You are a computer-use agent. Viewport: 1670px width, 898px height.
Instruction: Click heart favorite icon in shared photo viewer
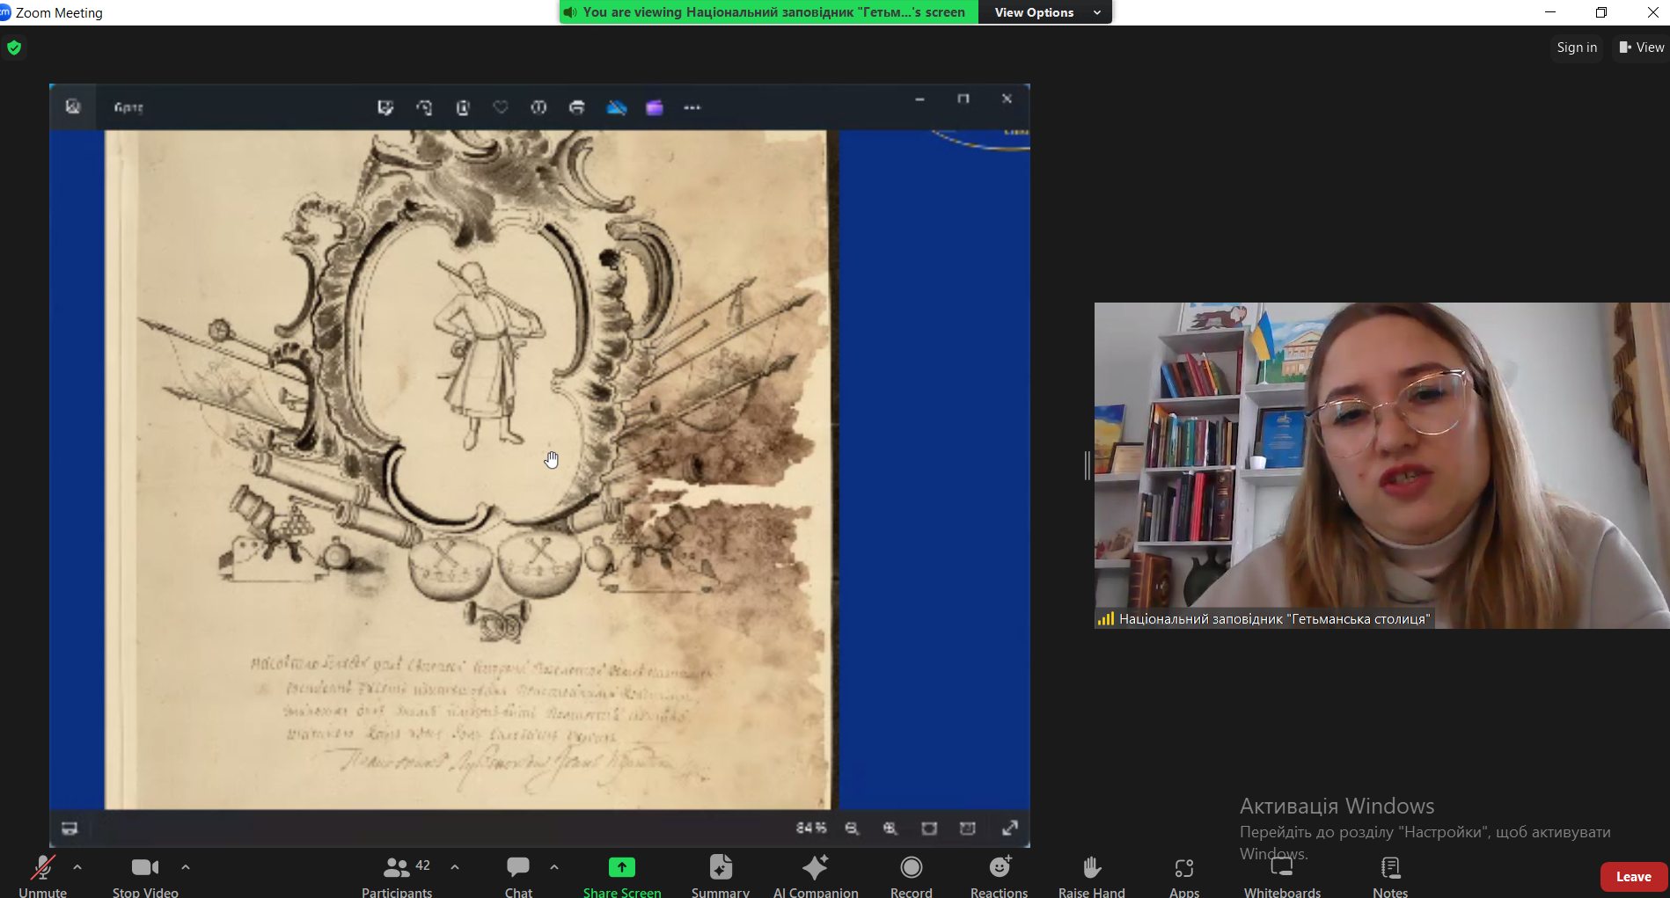tap(501, 107)
